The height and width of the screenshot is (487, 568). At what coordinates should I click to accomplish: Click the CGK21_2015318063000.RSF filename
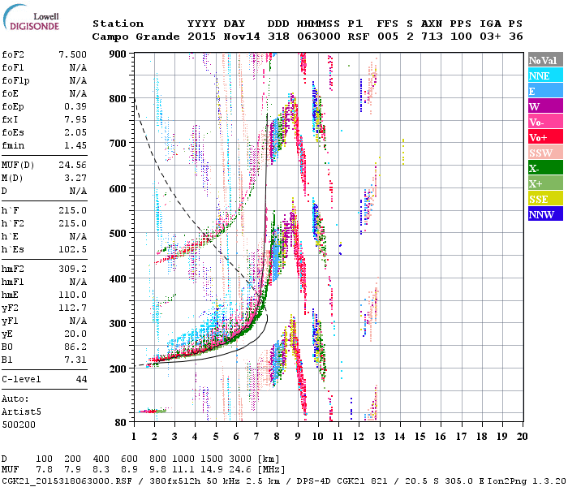(67, 481)
